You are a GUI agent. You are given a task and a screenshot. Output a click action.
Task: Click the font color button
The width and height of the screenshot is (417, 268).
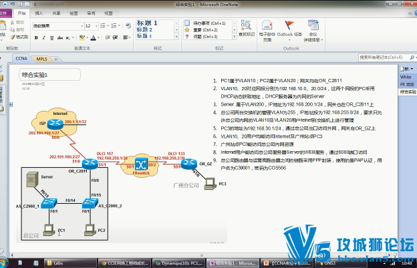click(93, 36)
